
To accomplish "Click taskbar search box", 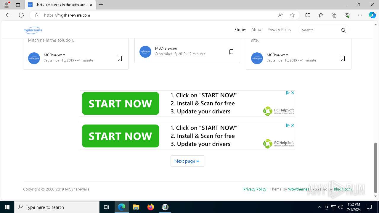I will click(57, 207).
